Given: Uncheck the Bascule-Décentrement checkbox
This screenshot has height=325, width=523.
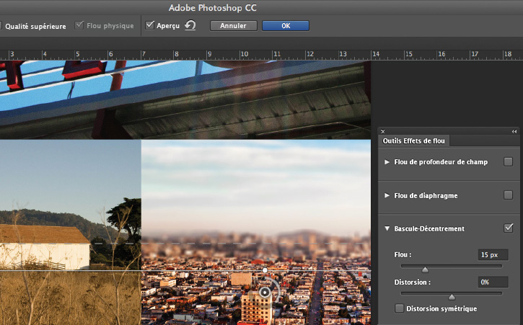Looking at the screenshot, I should (509, 228).
